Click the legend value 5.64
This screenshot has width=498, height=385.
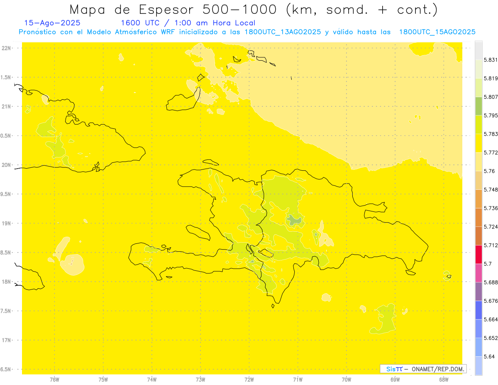(x=489, y=357)
